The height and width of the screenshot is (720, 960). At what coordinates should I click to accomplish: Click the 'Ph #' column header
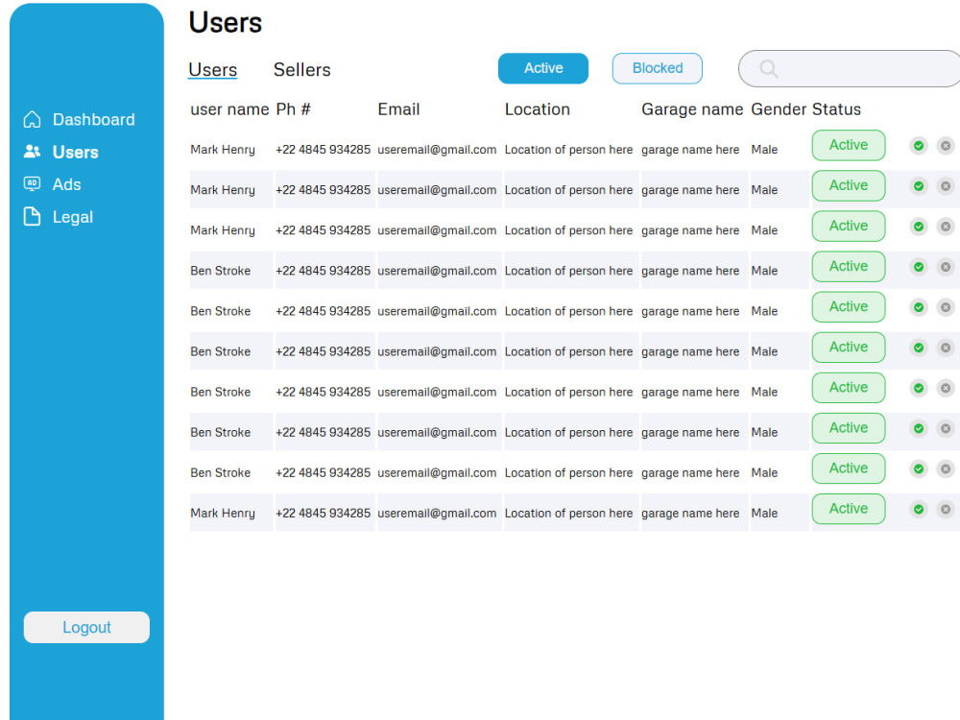(293, 109)
